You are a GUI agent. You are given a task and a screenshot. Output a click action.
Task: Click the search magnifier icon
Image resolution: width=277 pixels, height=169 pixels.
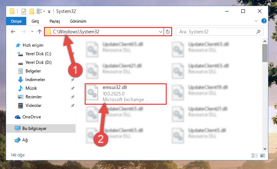[x=258, y=32]
